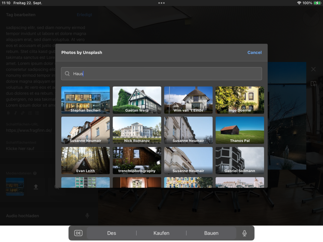Viewport: 323px width, 242px height.
Task: Cancel the Unsplash photo picker
Action: click(x=254, y=53)
